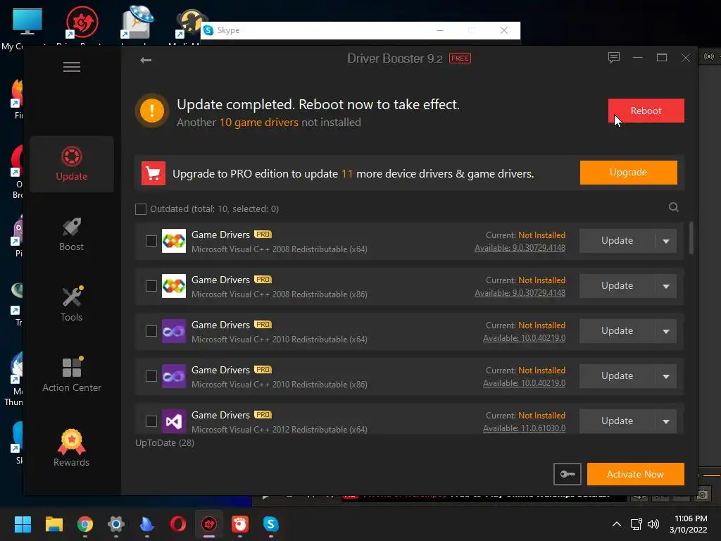
Task: Expand Update options for 2010 x86 driver
Action: 666,376
